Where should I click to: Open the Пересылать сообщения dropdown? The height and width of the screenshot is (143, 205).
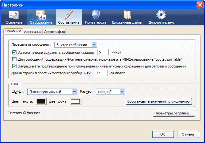(76, 45)
